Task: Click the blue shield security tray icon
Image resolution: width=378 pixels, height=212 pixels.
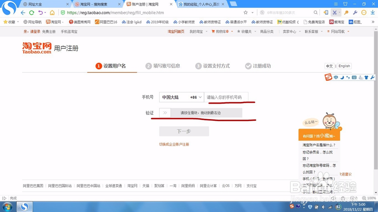Action: click(310, 207)
